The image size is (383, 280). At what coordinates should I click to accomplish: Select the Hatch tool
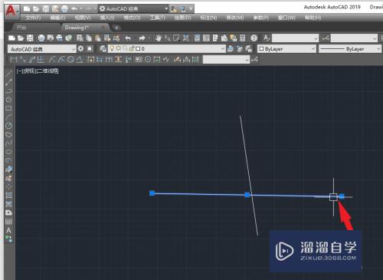tap(8, 195)
